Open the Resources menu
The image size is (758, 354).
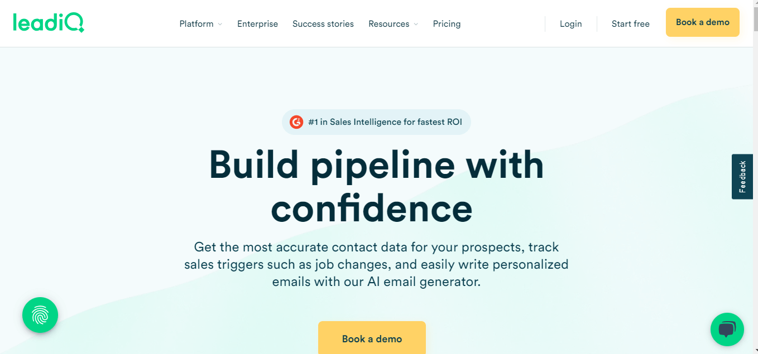pos(388,24)
